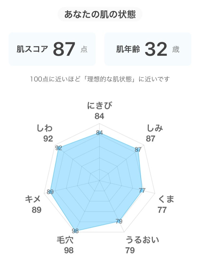This screenshot has height=264, width=200.
Task: Select the しみ axis label
Action: [155, 129]
